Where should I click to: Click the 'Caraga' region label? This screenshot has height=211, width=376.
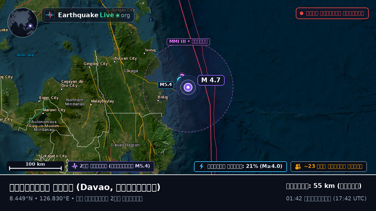131,71
